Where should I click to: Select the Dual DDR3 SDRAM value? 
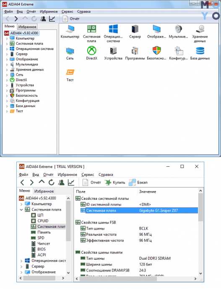pos(155,258)
